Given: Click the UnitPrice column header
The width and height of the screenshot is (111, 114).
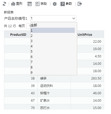Looking at the screenshot, I should tap(85, 34).
